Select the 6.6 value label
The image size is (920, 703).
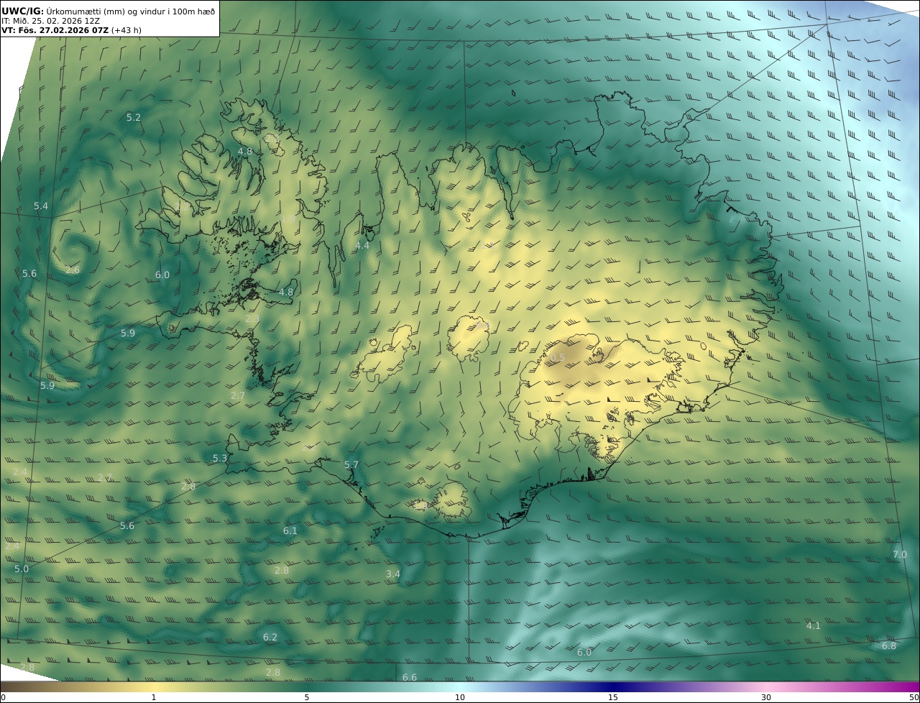coord(410,678)
